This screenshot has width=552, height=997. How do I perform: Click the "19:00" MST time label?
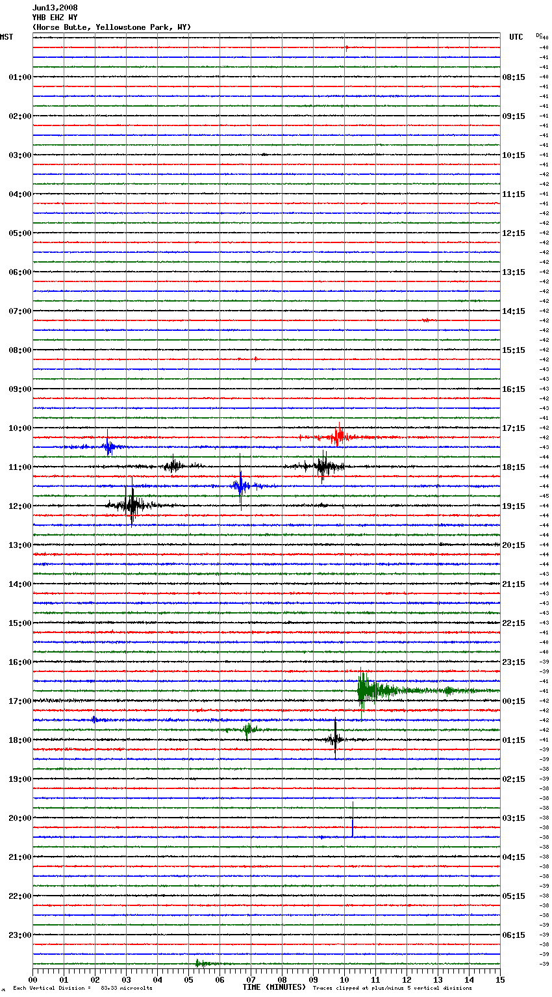[20, 779]
